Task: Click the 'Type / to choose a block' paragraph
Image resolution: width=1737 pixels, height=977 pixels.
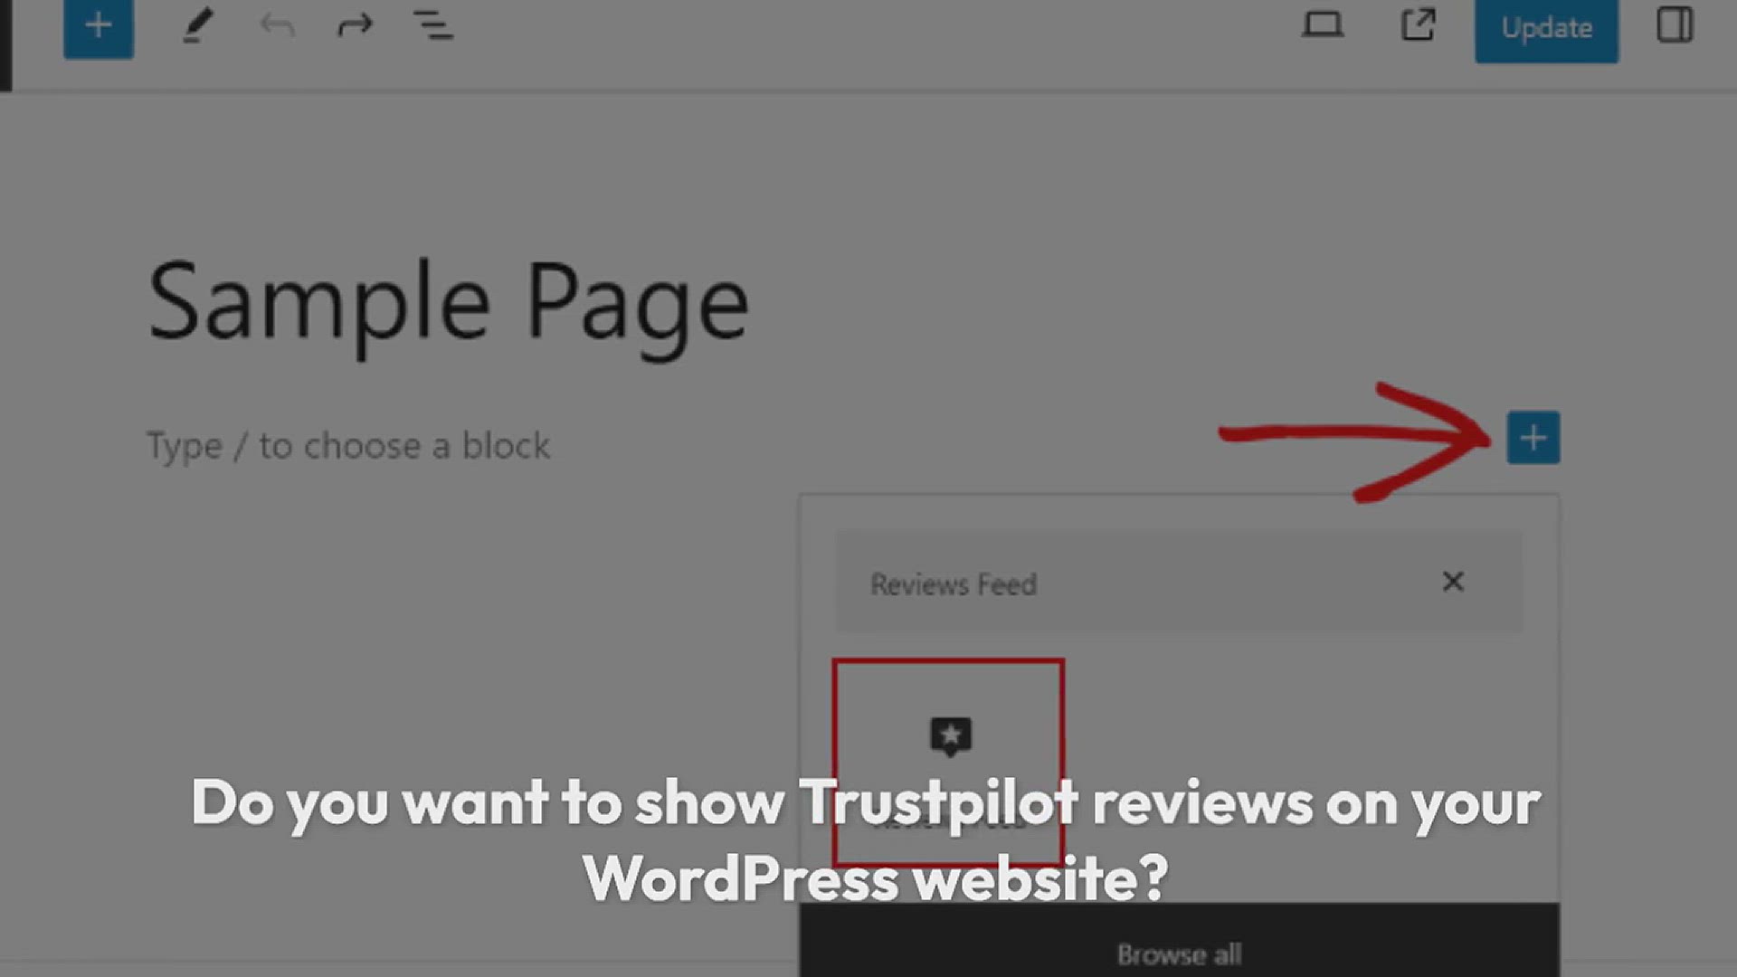Action: [348, 446]
